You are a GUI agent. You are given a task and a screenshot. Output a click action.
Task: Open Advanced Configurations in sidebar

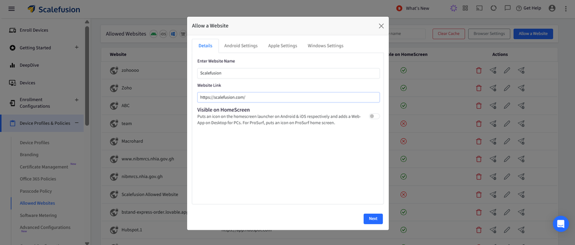(45, 228)
